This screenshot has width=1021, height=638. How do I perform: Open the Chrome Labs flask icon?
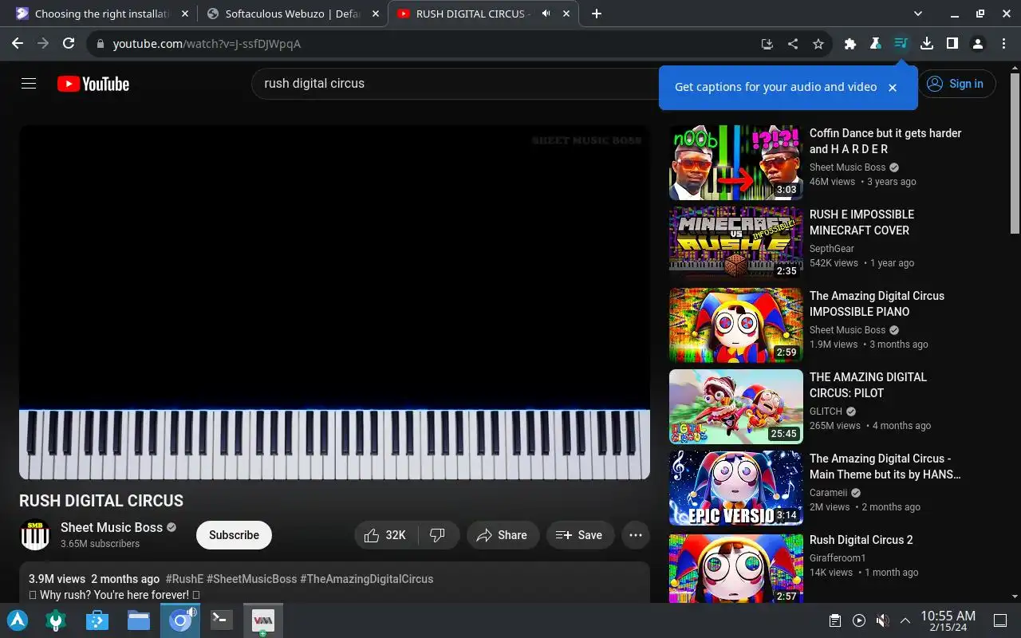(x=876, y=44)
